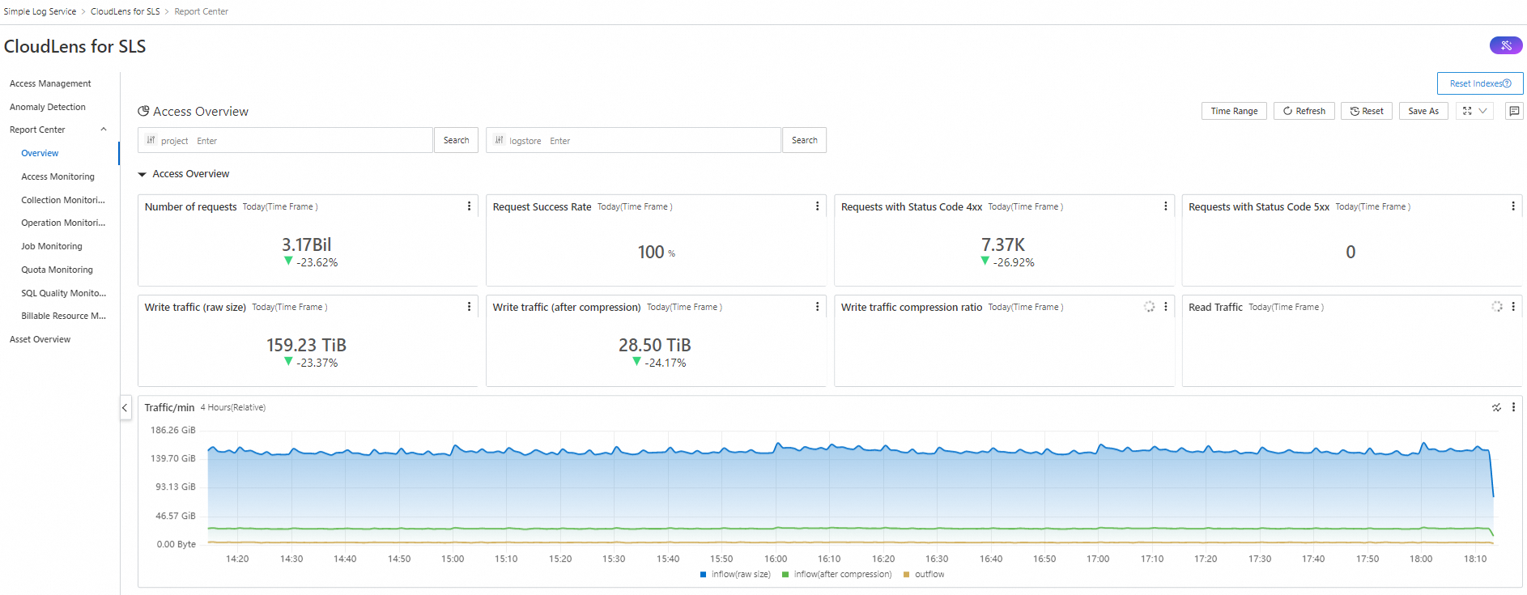The width and height of the screenshot is (1527, 595).
Task: Select Operation Monitoring in sidebar
Action: pos(63,223)
